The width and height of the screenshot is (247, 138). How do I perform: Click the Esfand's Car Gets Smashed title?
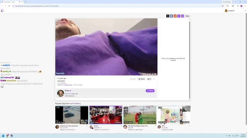coord(69,126)
